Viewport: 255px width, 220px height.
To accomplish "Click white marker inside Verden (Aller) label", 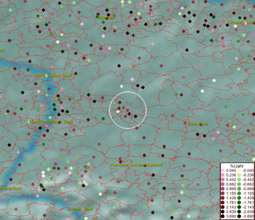I will [46, 76].
